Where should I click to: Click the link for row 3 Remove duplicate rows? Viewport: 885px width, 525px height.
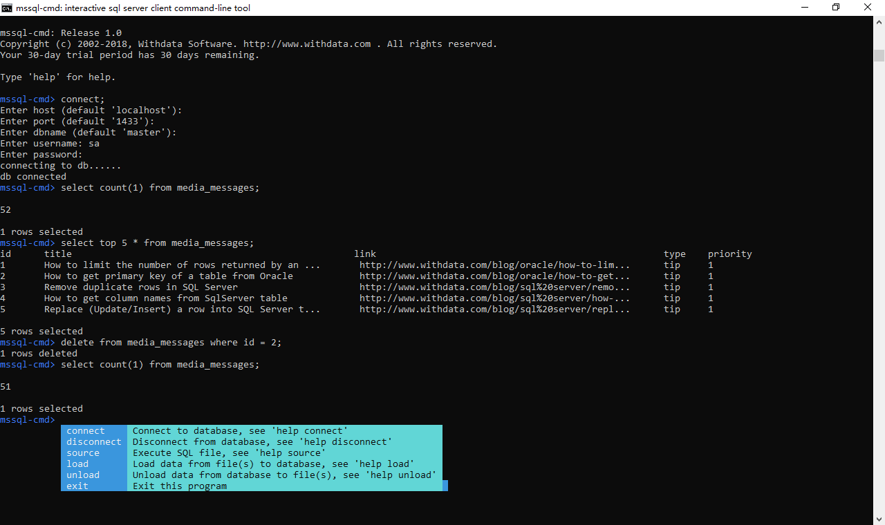click(494, 287)
